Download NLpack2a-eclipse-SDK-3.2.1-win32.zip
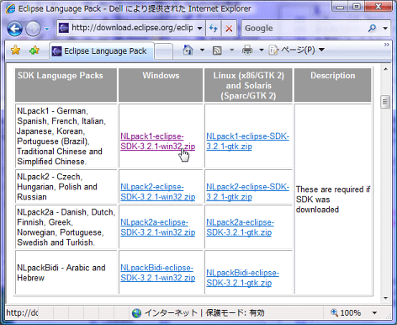This screenshot has height=325, width=397. tap(158, 227)
